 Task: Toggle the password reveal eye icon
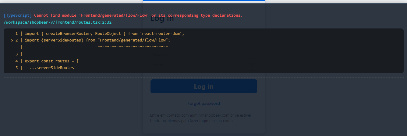click(252, 65)
